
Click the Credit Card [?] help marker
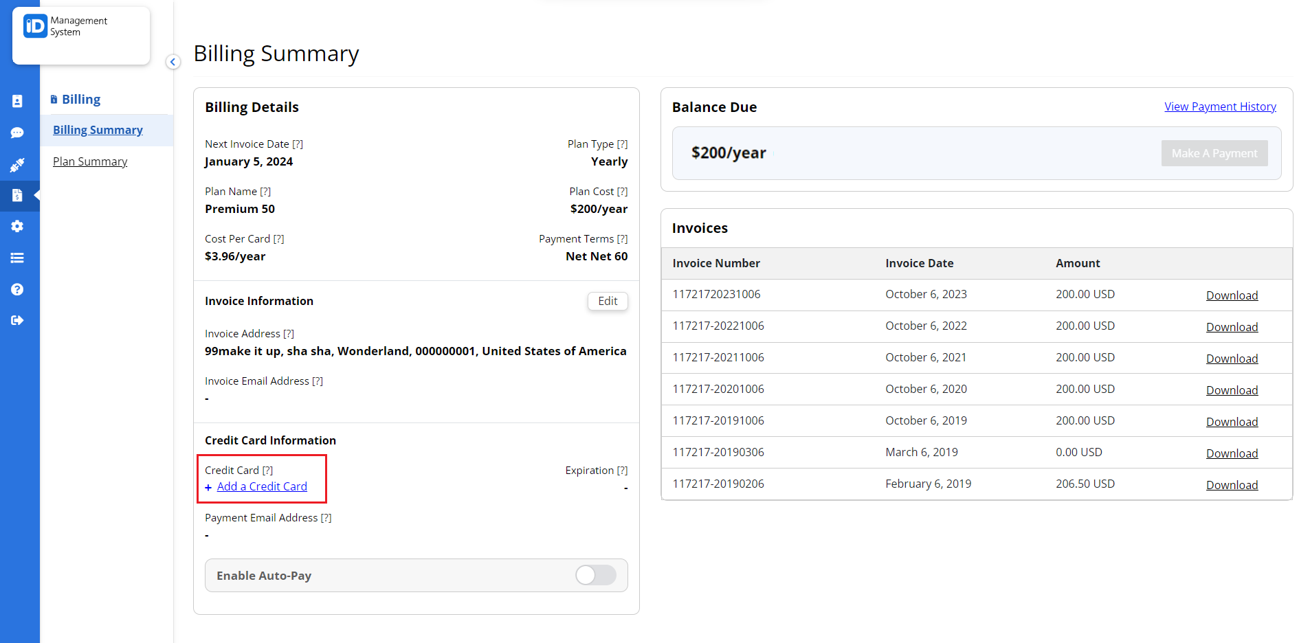267,471
